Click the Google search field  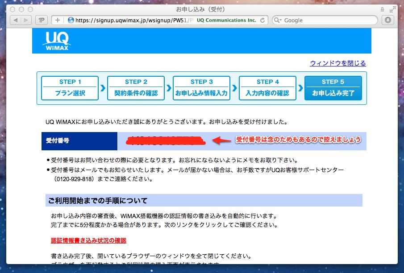[x=325, y=20]
